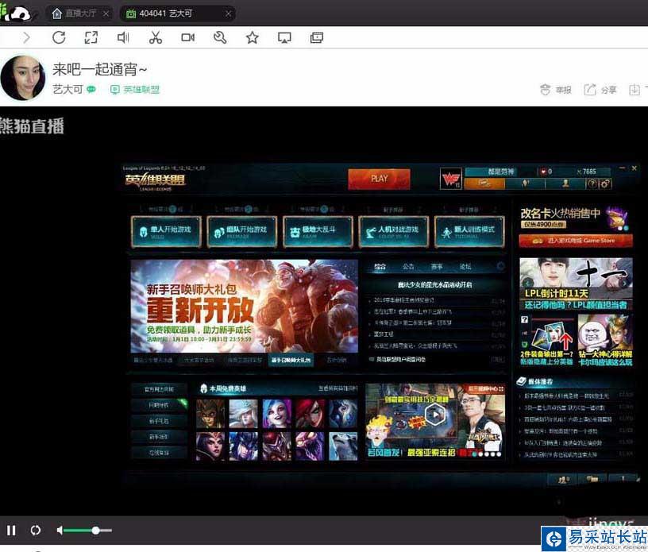Close the 404041 艺大可 tab
Viewport: 648px width, 552px height.
[228, 14]
